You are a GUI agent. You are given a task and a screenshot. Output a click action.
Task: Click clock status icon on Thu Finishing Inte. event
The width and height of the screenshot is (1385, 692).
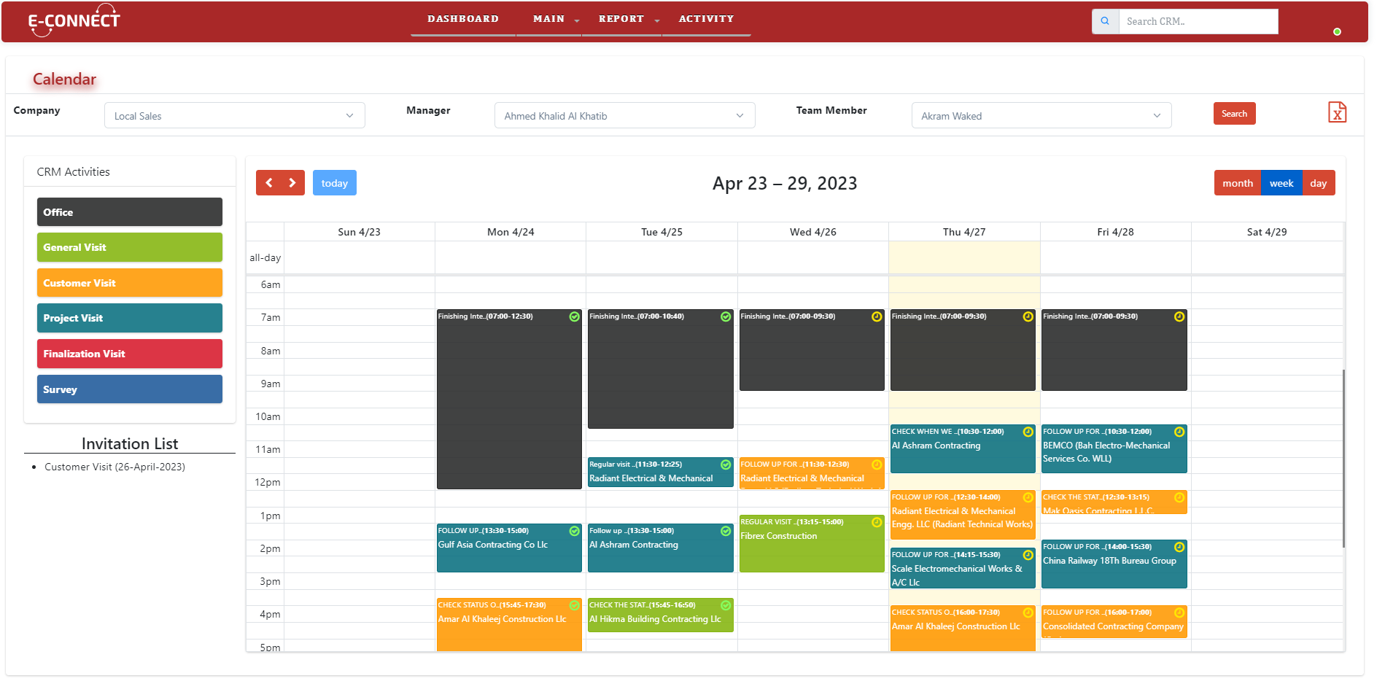(1028, 316)
